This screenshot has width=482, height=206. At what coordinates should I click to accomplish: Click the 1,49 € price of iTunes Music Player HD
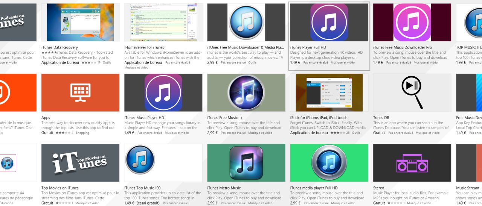[129, 133]
